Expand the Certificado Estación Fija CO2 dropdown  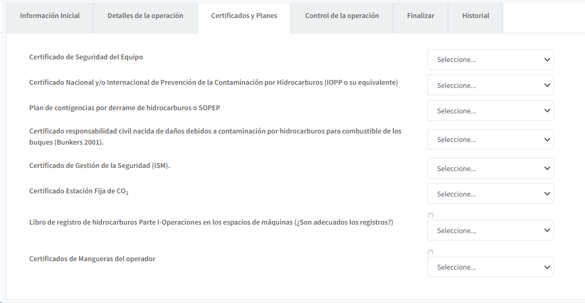490,194
